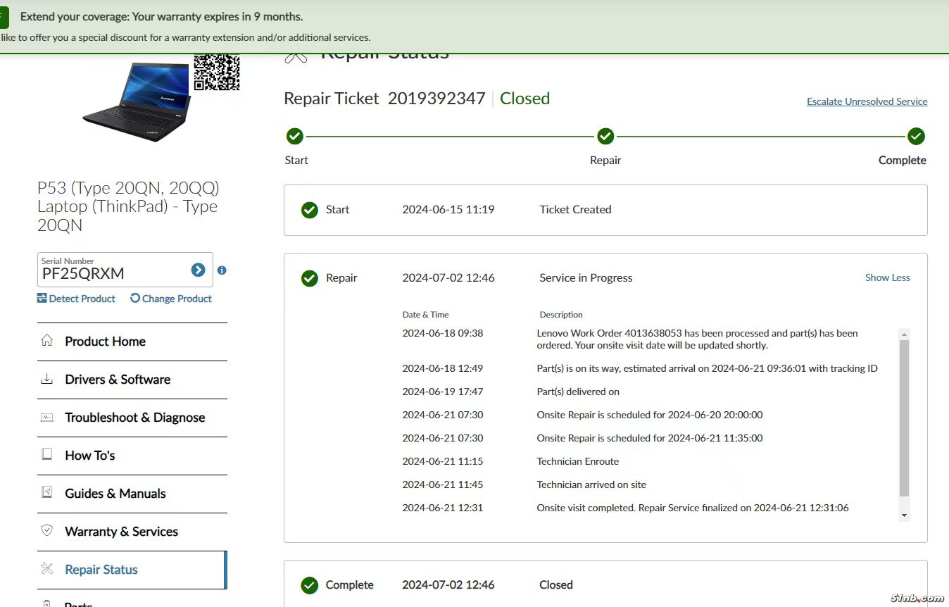Click the Drivers & Software download icon
Screen dimensions: 949x607
click(x=47, y=379)
